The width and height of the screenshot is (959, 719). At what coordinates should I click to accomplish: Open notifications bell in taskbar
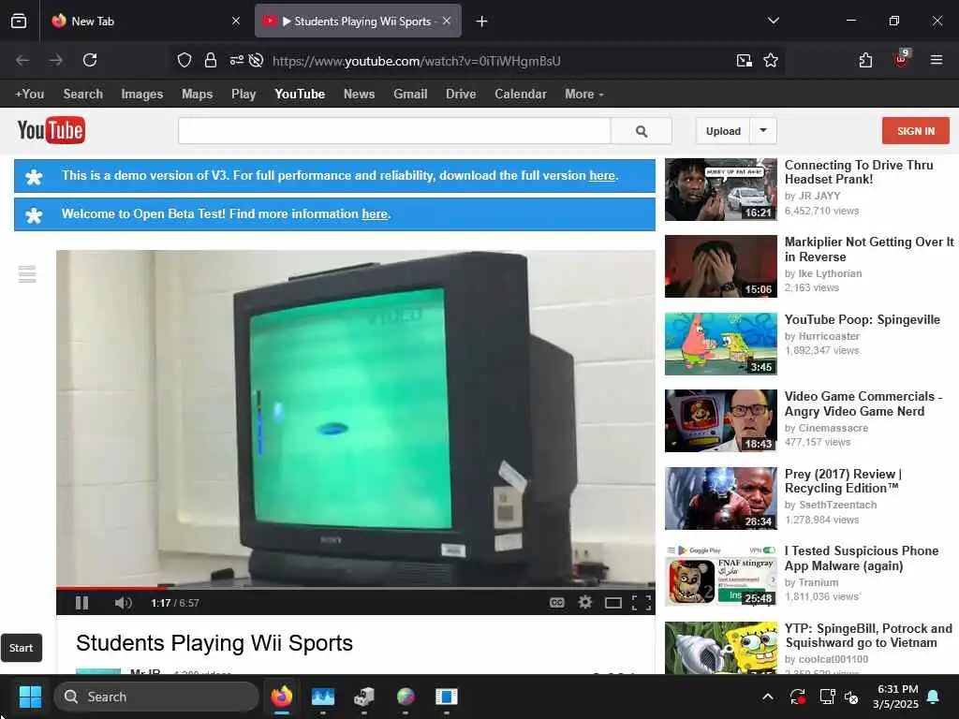(934, 697)
